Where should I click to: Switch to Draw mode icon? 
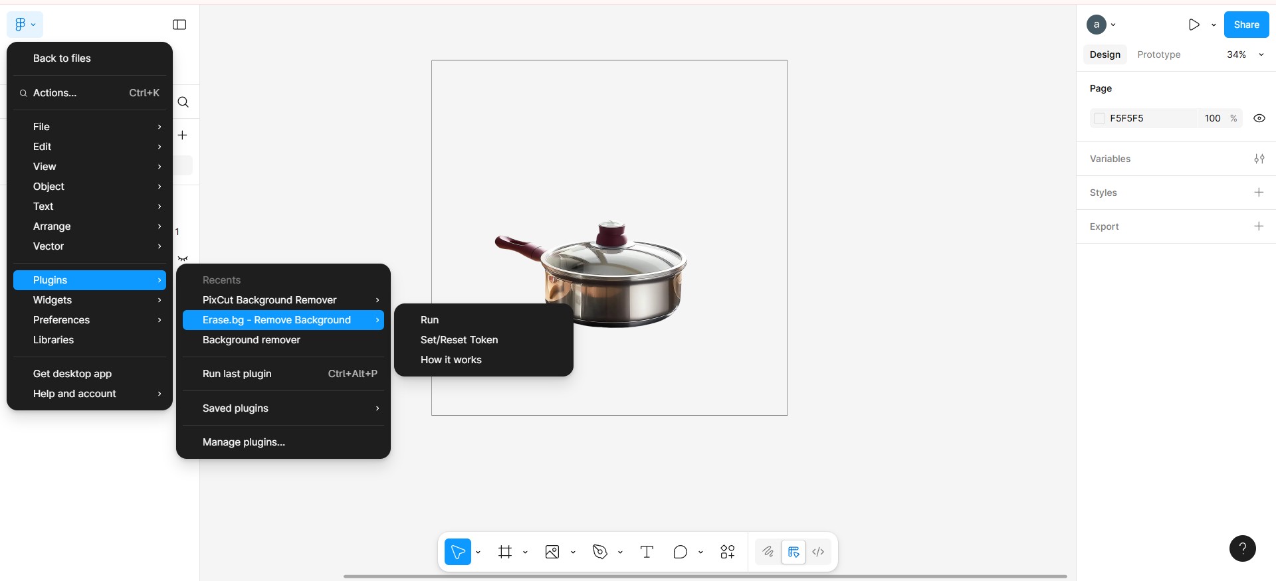(768, 552)
